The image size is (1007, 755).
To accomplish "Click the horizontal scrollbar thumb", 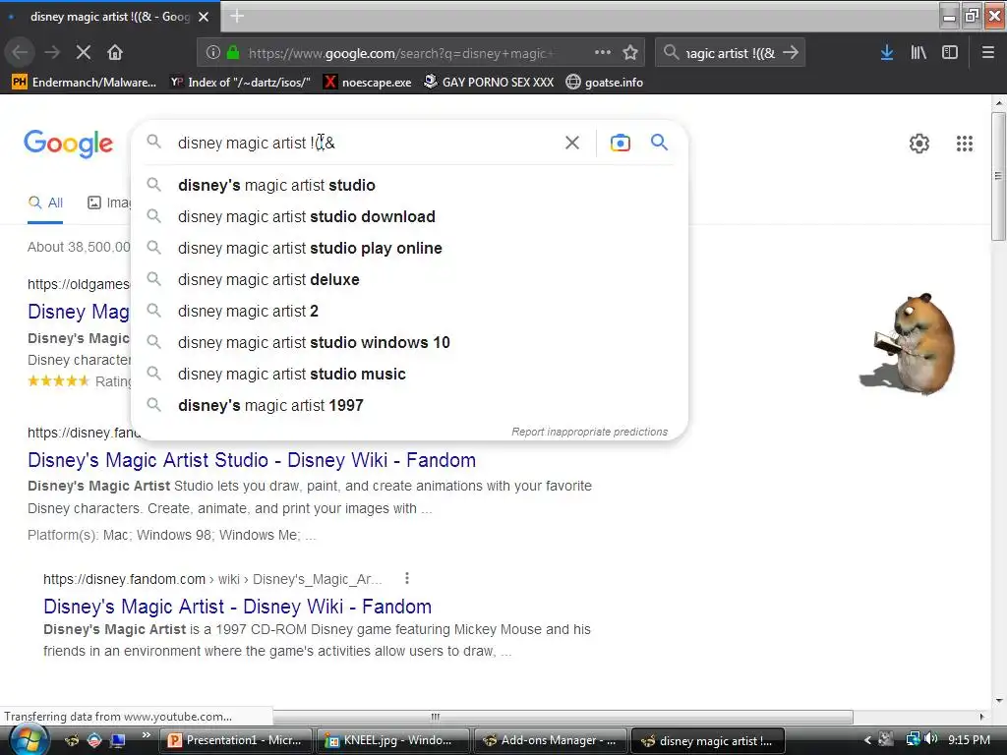I will pos(563,717).
